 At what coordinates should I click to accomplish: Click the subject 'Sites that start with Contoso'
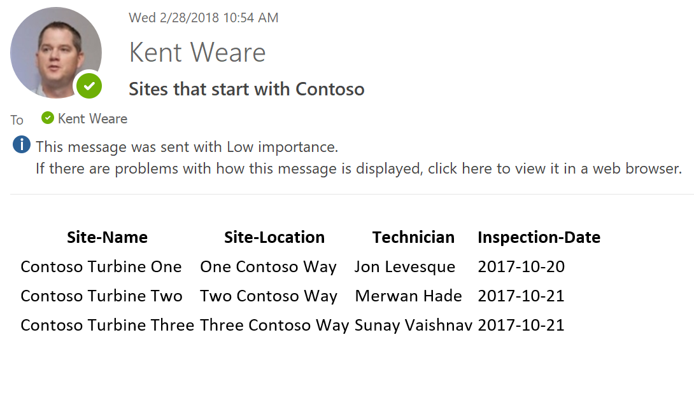246,89
